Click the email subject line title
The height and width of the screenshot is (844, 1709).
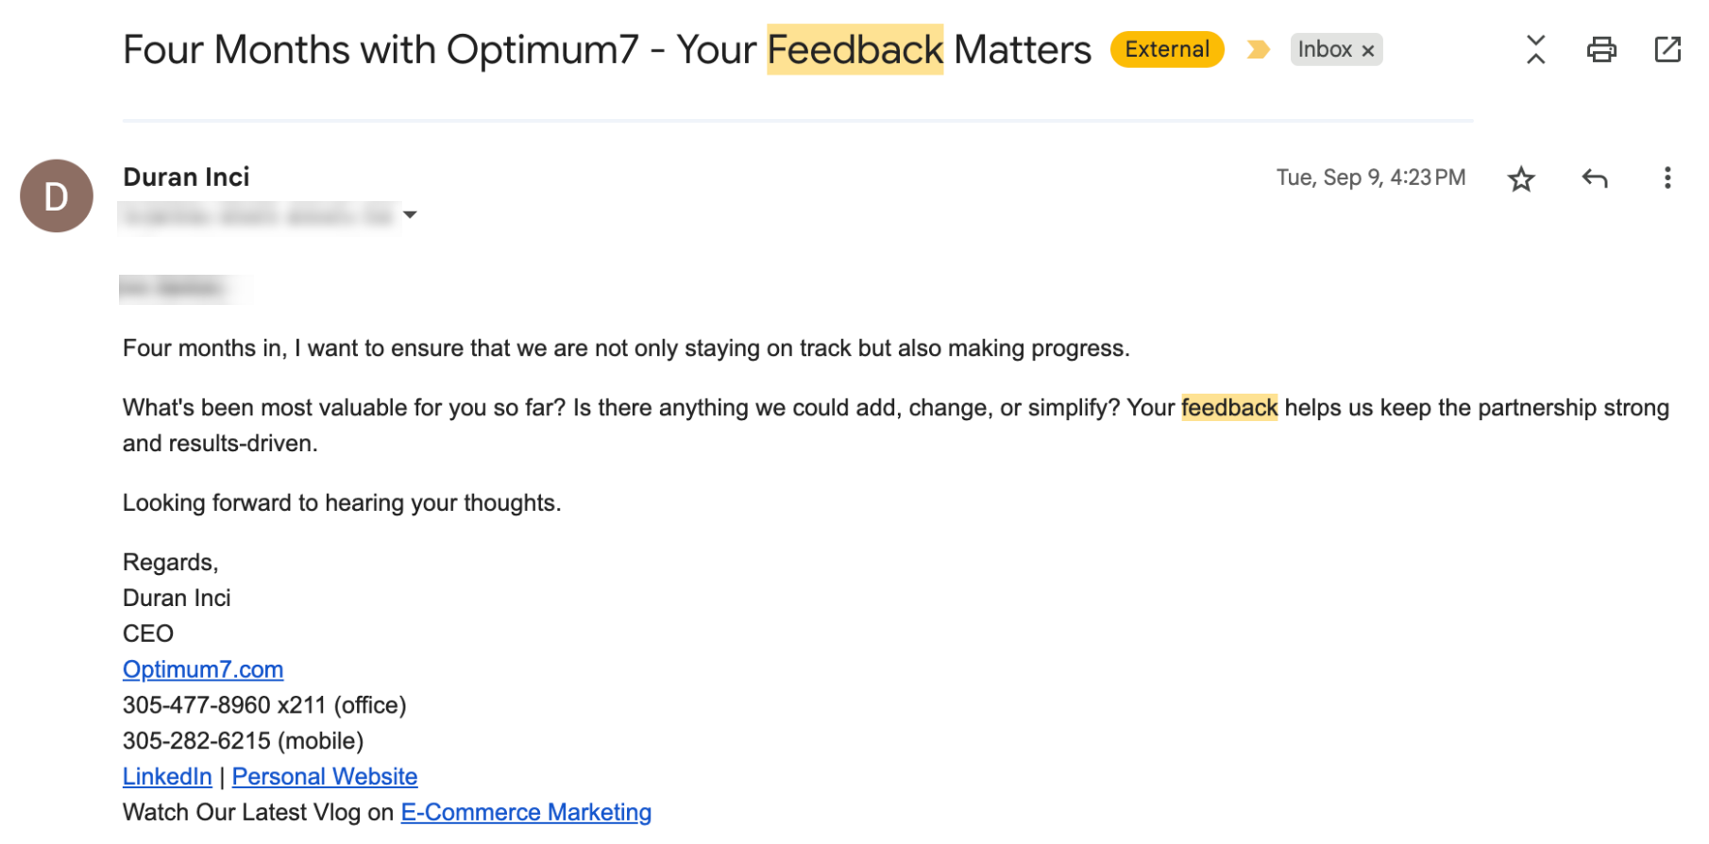tap(606, 49)
